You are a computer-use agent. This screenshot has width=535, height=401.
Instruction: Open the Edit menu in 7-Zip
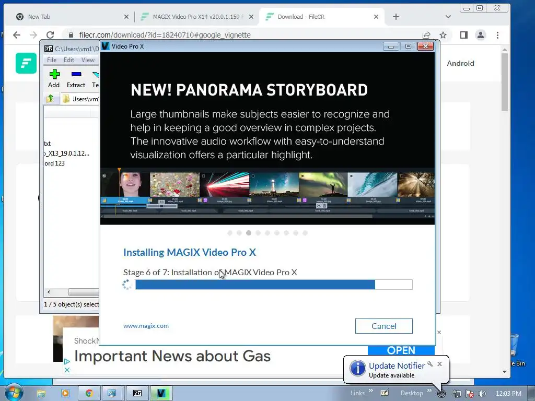69,60
